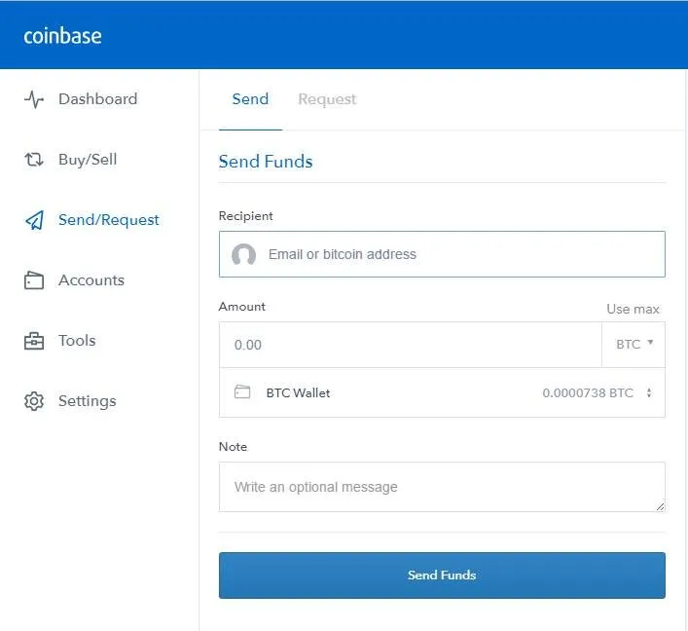688x631 pixels.
Task: Click the recipient avatar icon
Action: tap(243, 255)
